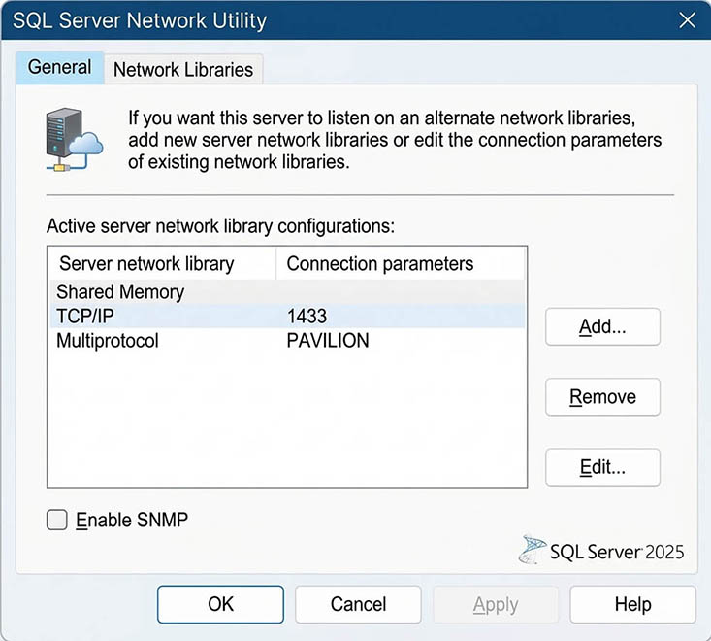Click the Connection parameters column header
Viewport: 711px width, 641px height.
[401, 264]
